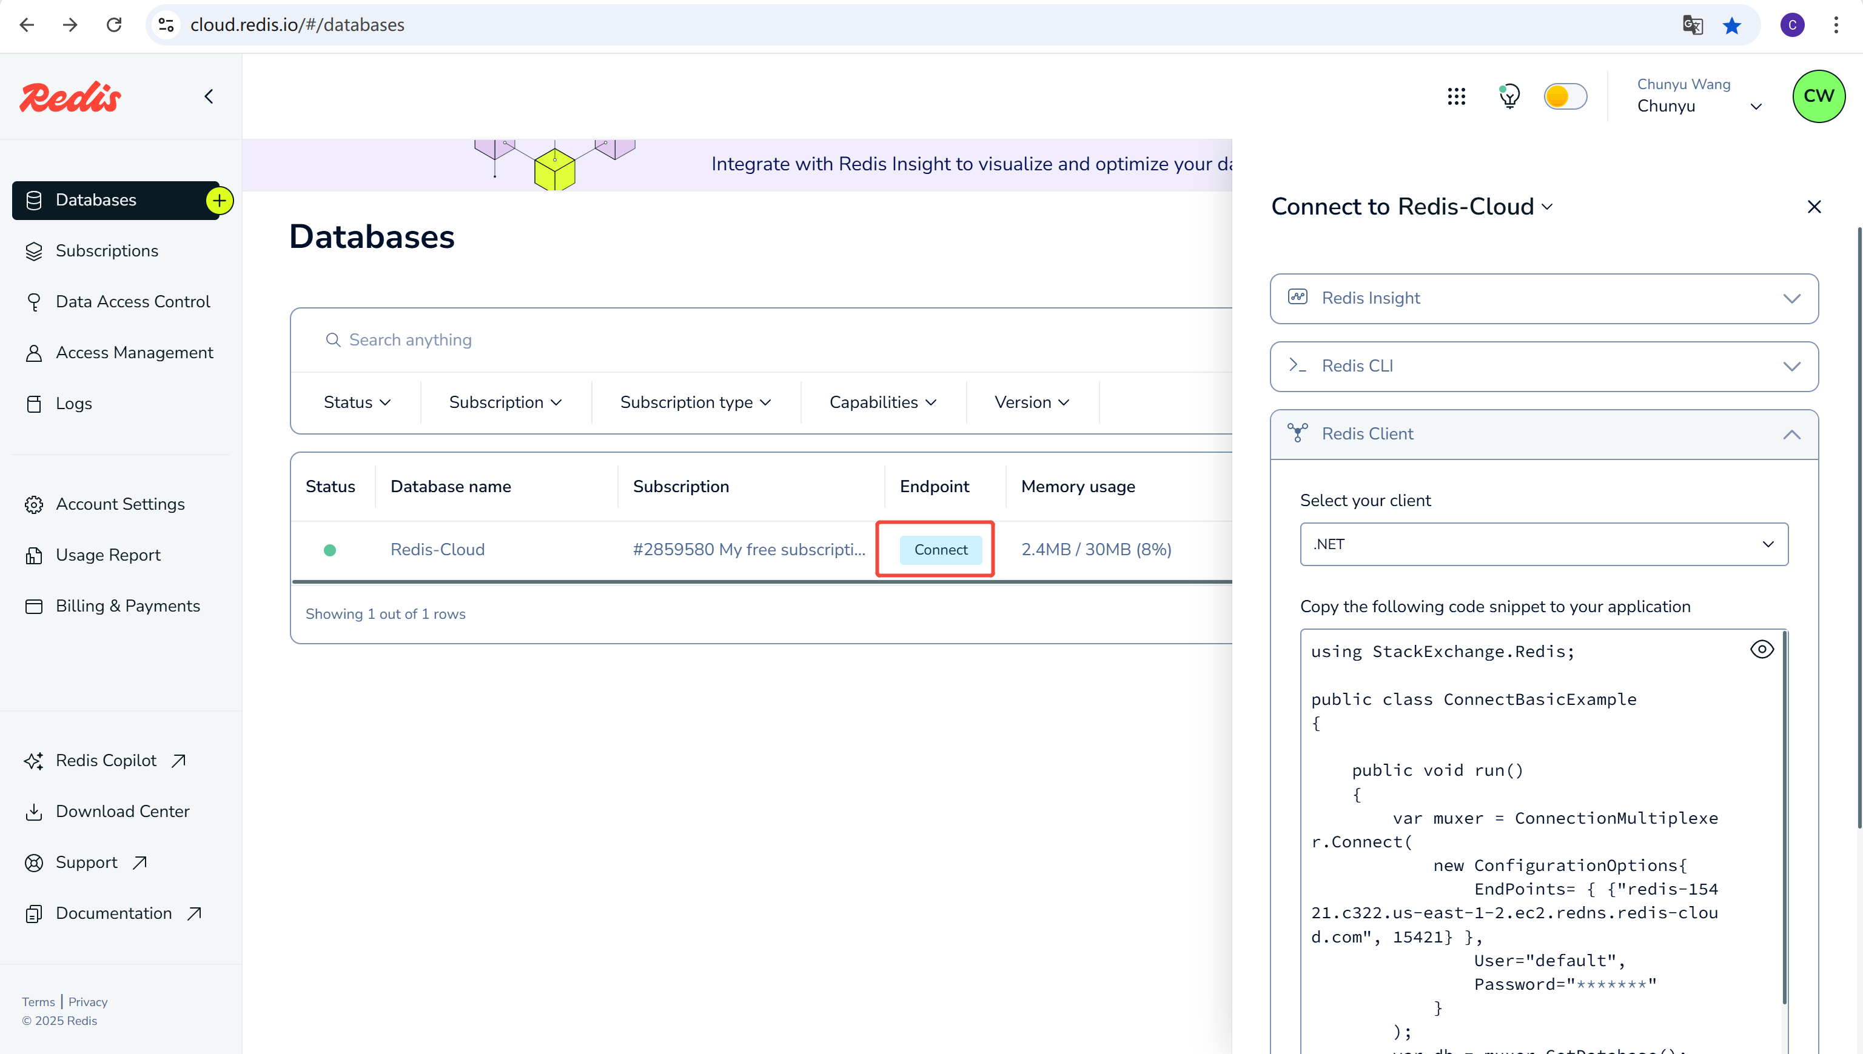Reload the page in the browser
The image size is (1863, 1054).
pyautogui.click(x=114, y=25)
